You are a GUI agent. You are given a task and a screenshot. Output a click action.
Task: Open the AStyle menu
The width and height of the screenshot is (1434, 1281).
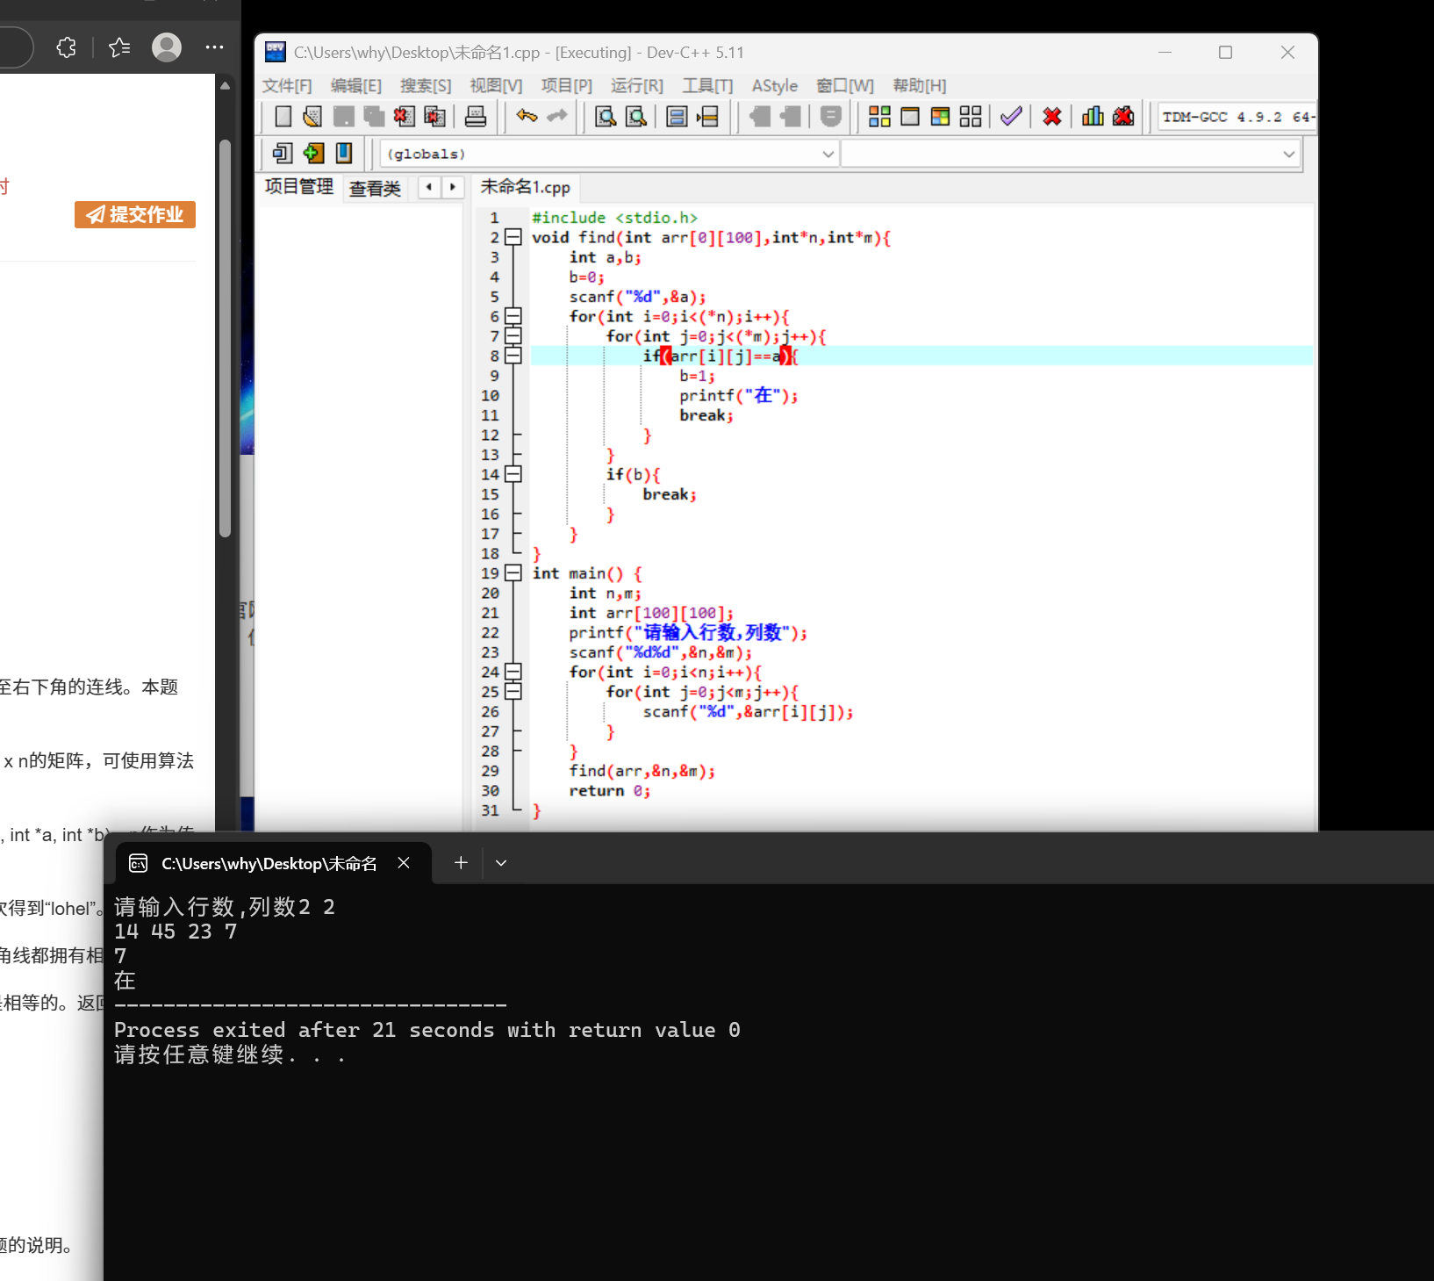pyautogui.click(x=775, y=85)
